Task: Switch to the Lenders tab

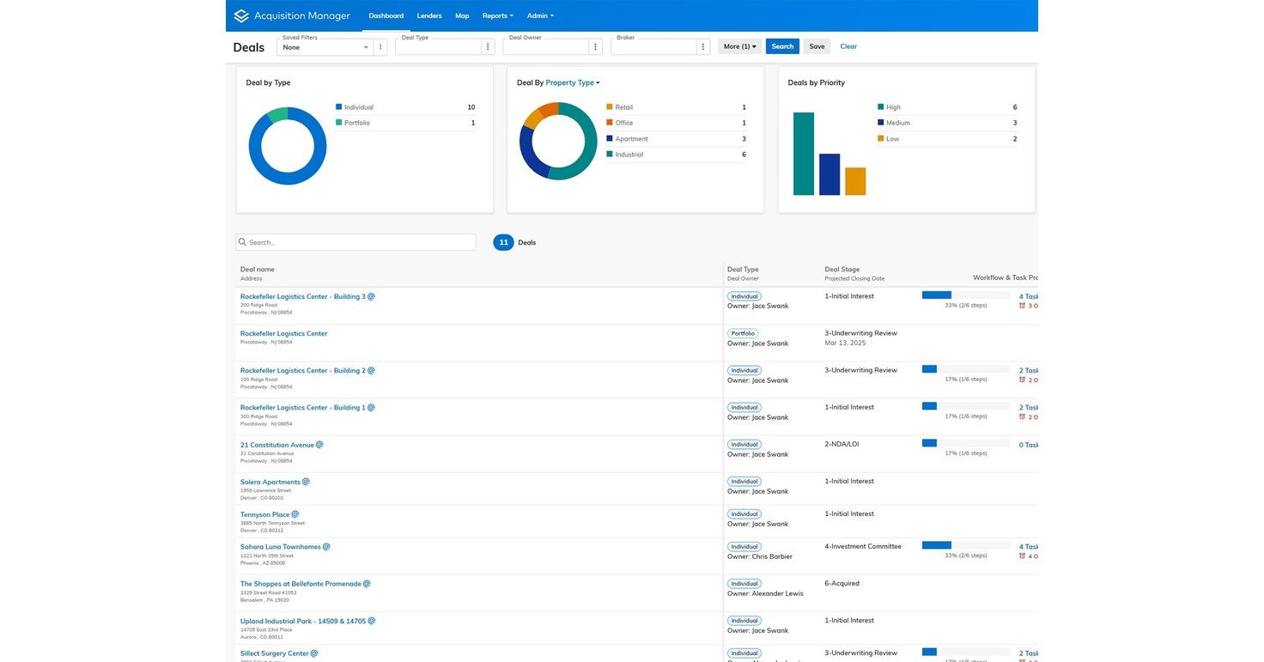Action: point(429,15)
